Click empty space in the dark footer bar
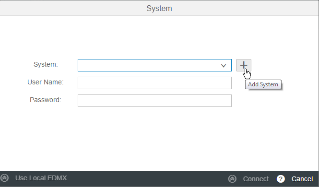Viewport: 319px width, 187px height. point(146,179)
